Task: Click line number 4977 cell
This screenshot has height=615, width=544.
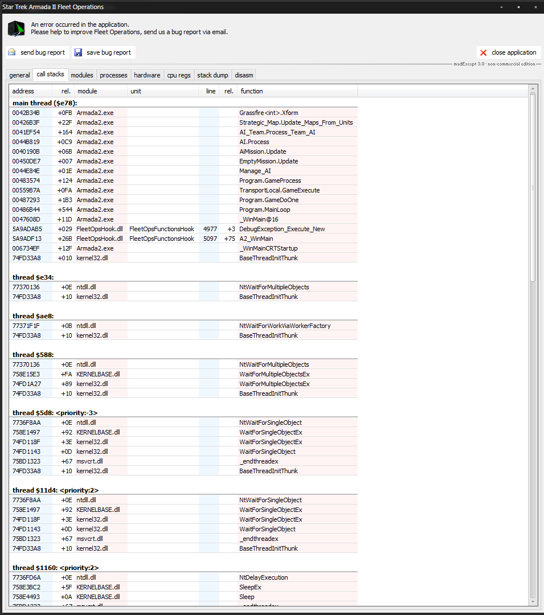Action: pos(210,229)
